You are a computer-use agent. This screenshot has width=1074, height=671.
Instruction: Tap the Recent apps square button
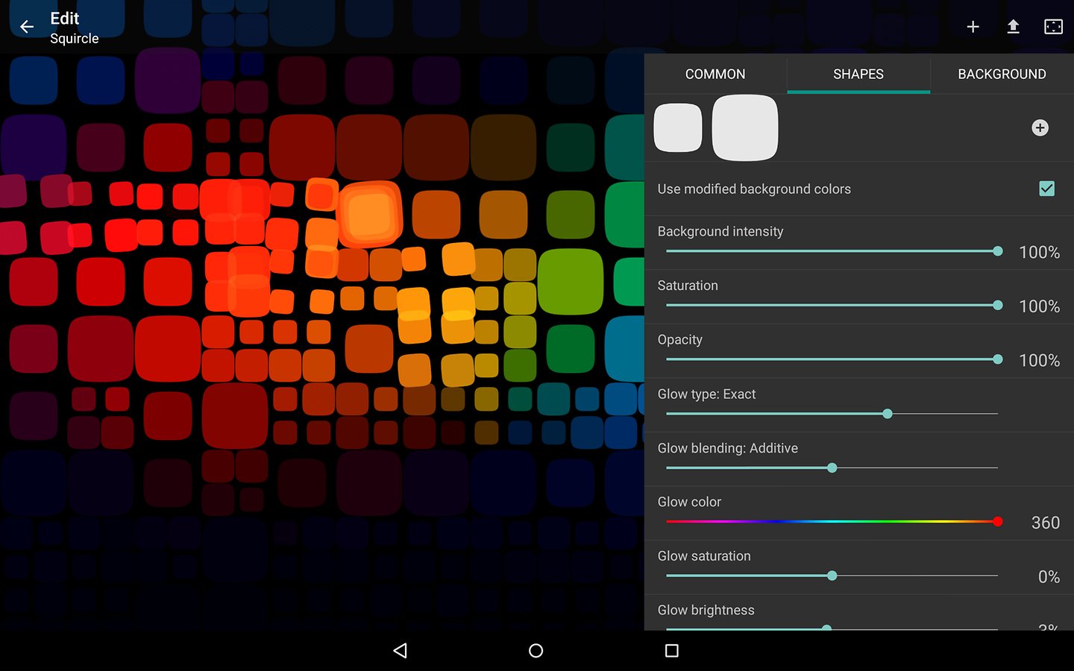671,650
